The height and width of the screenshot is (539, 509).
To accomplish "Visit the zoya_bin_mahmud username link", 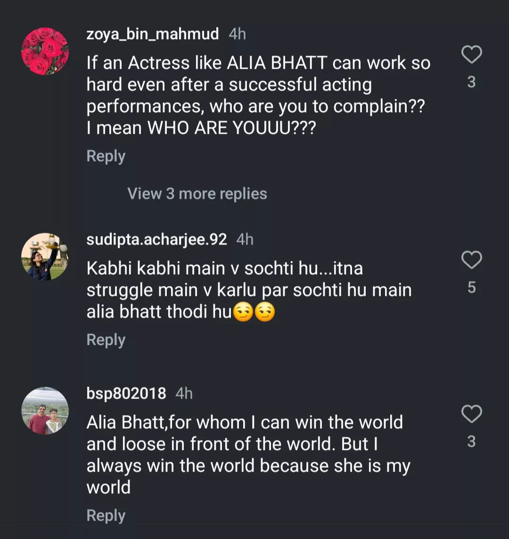I will [x=153, y=34].
